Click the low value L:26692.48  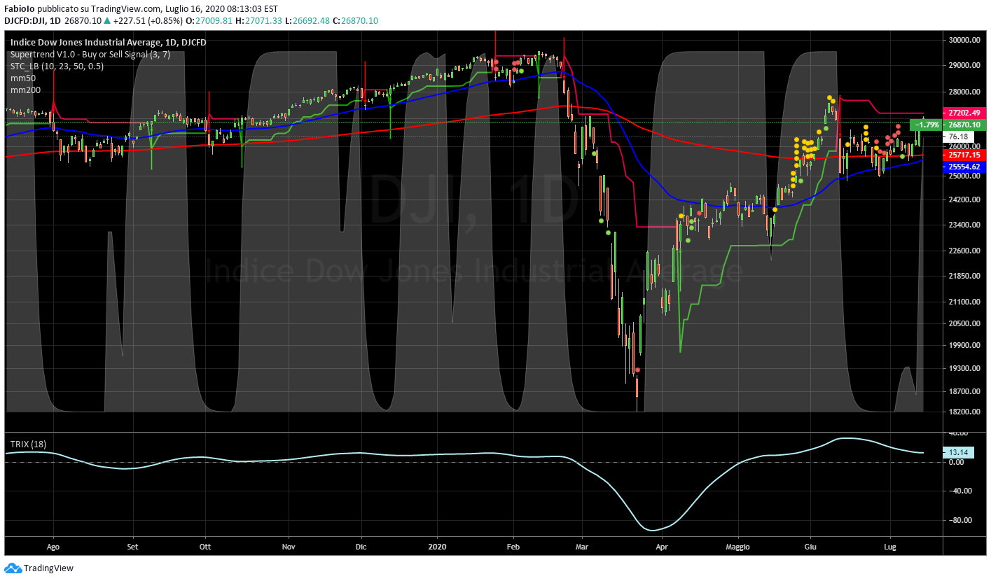[308, 21]
